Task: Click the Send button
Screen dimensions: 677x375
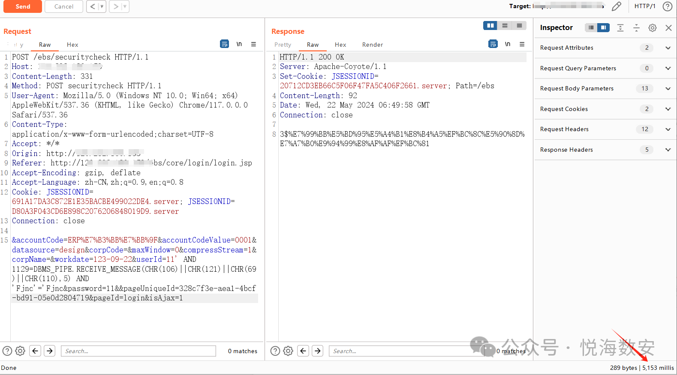Action: 23,6
